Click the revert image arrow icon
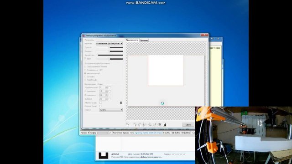The image size is (292, 164). [127, 124]
